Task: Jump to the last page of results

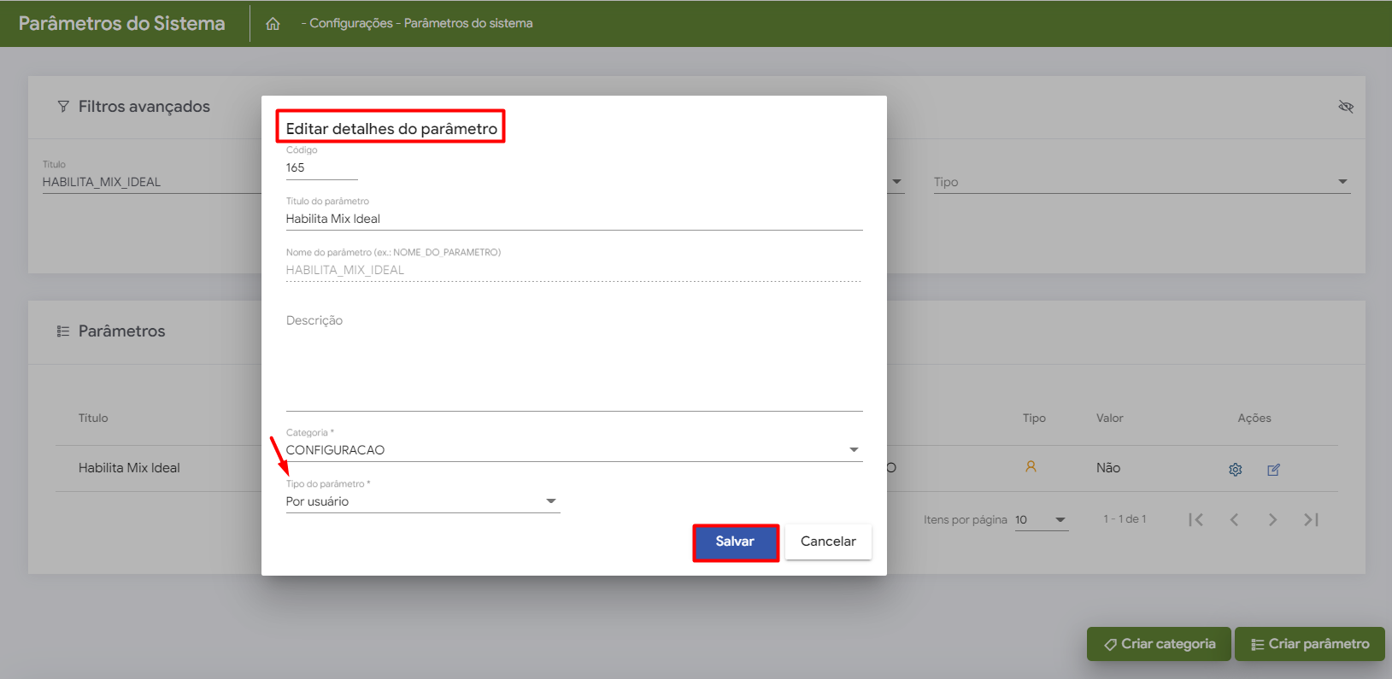Action: point(1311,519)
